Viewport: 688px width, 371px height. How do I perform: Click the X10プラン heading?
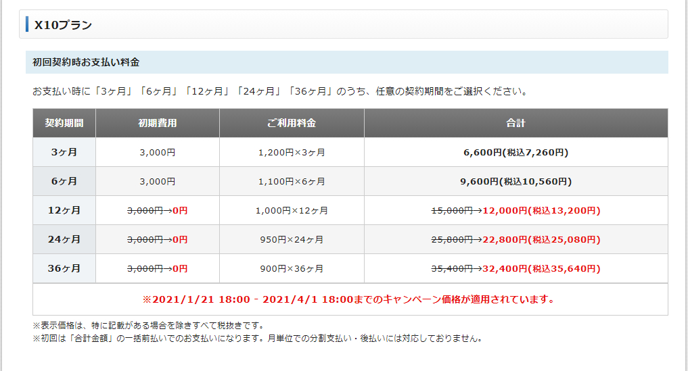pos(63,25)
